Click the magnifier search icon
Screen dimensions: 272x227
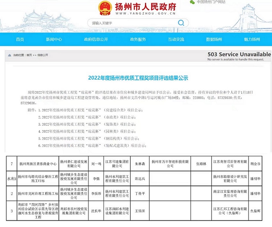(x=181, y=23)
